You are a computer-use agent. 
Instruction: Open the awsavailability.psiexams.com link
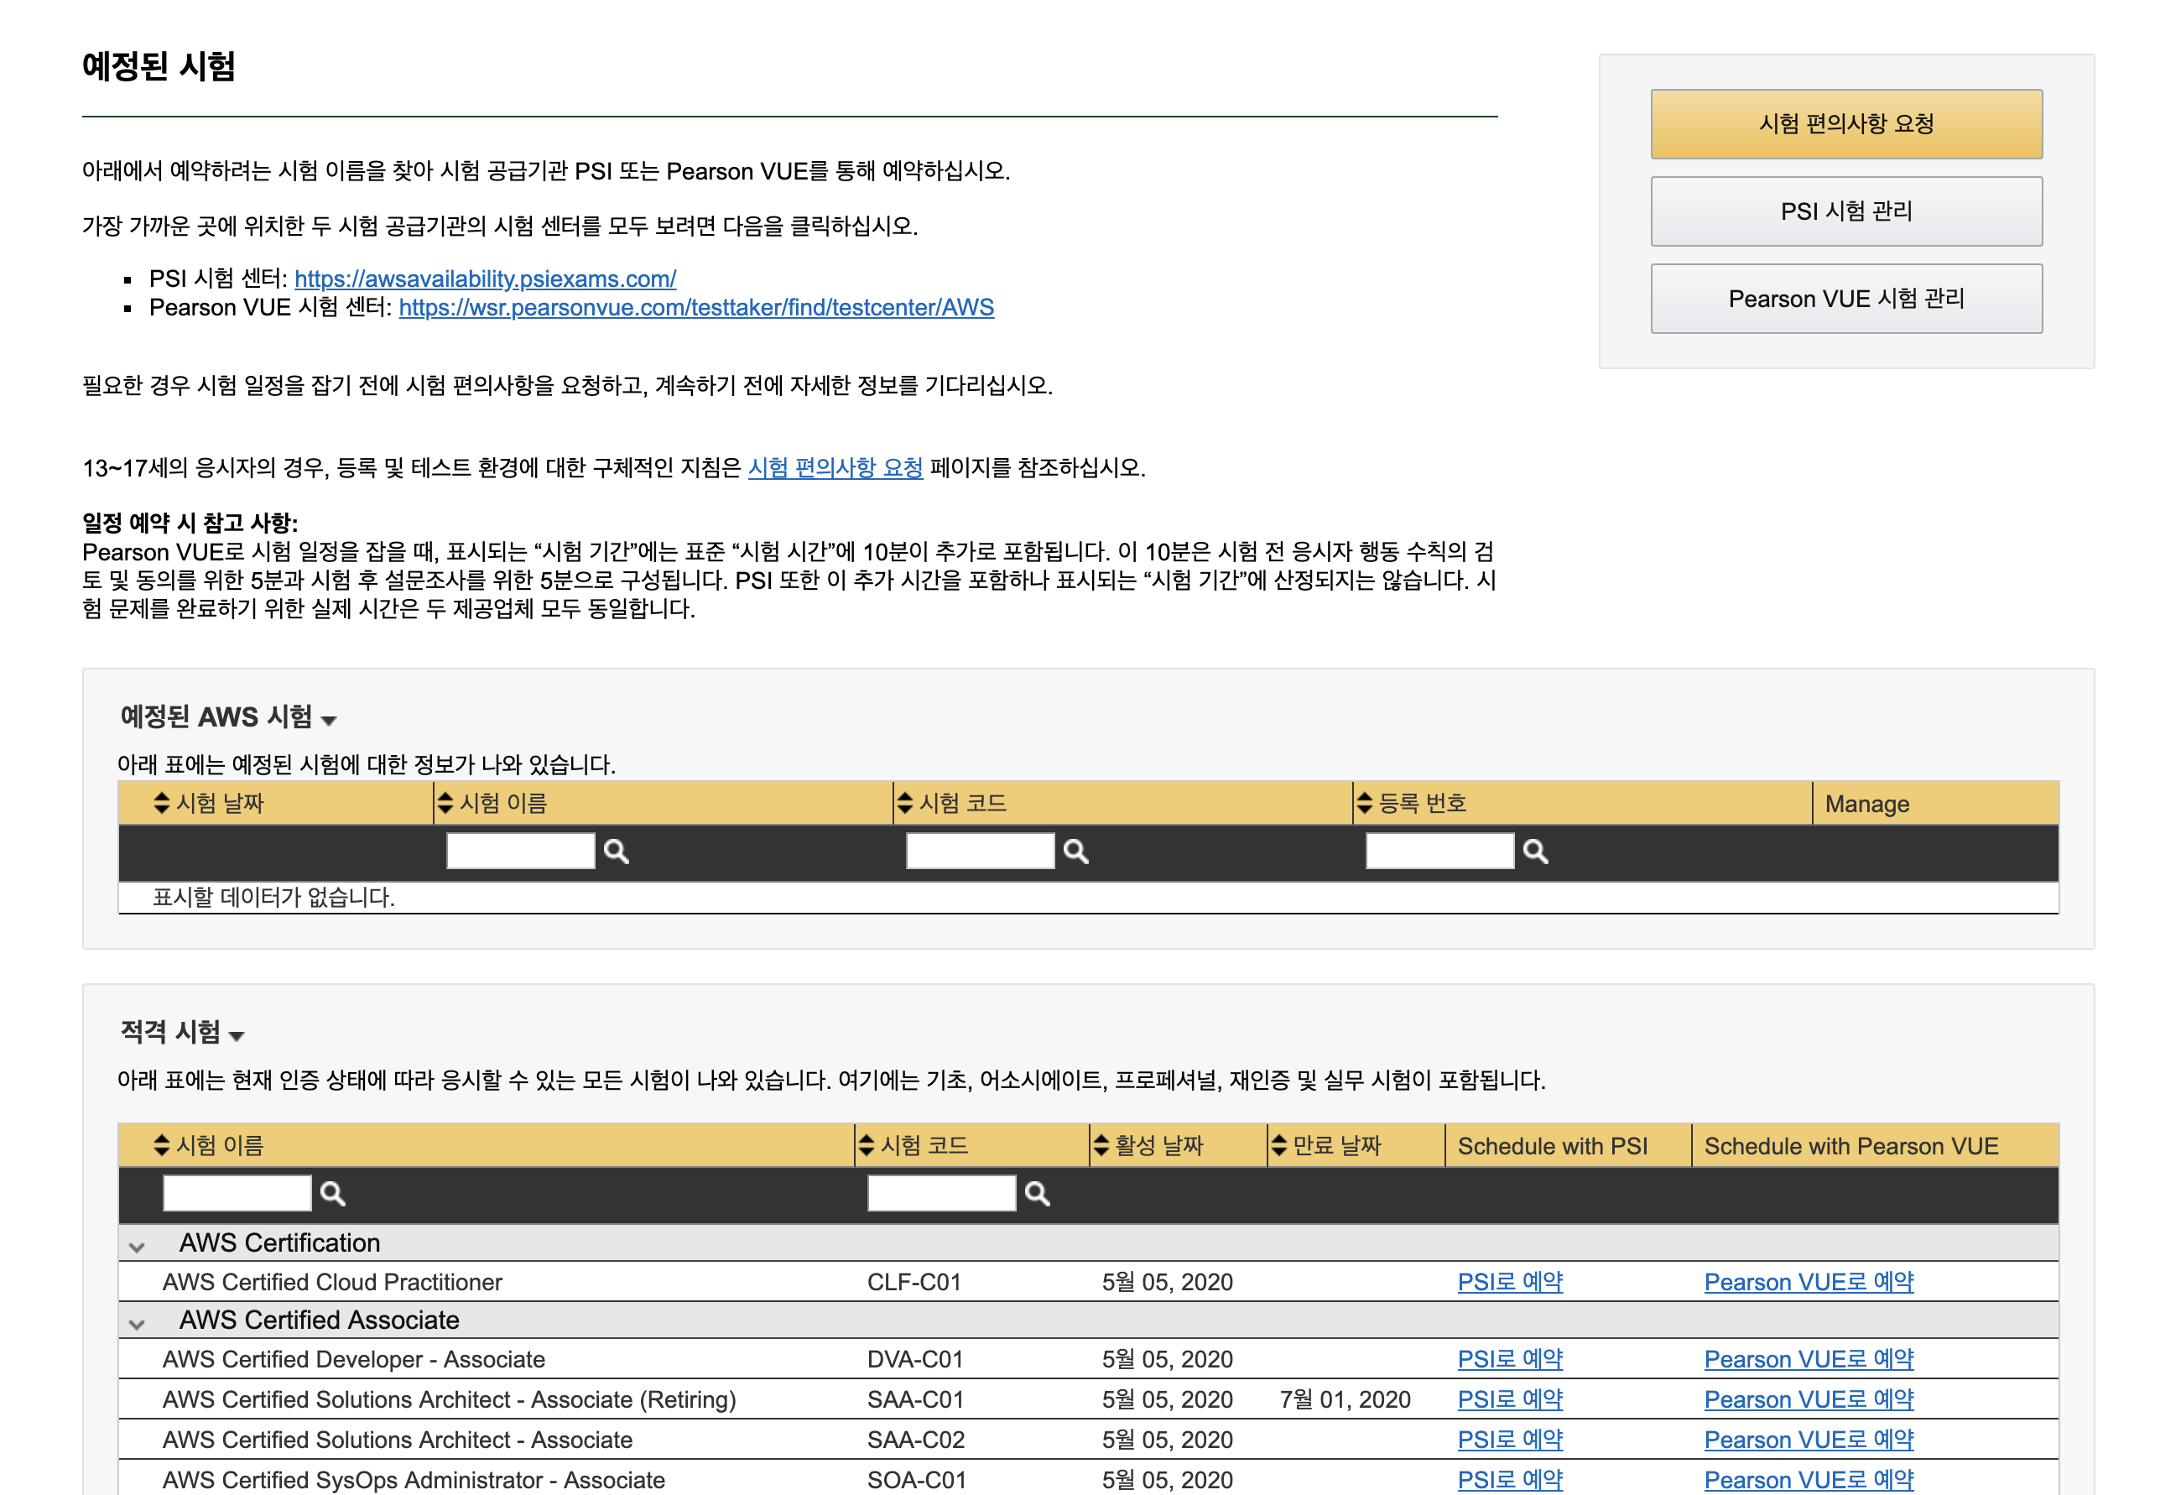[485, 279]
